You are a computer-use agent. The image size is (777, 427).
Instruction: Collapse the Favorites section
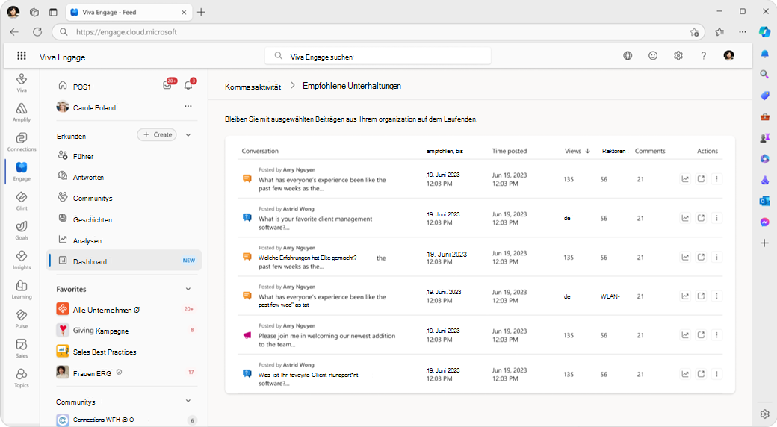click(x=188, y=289)
